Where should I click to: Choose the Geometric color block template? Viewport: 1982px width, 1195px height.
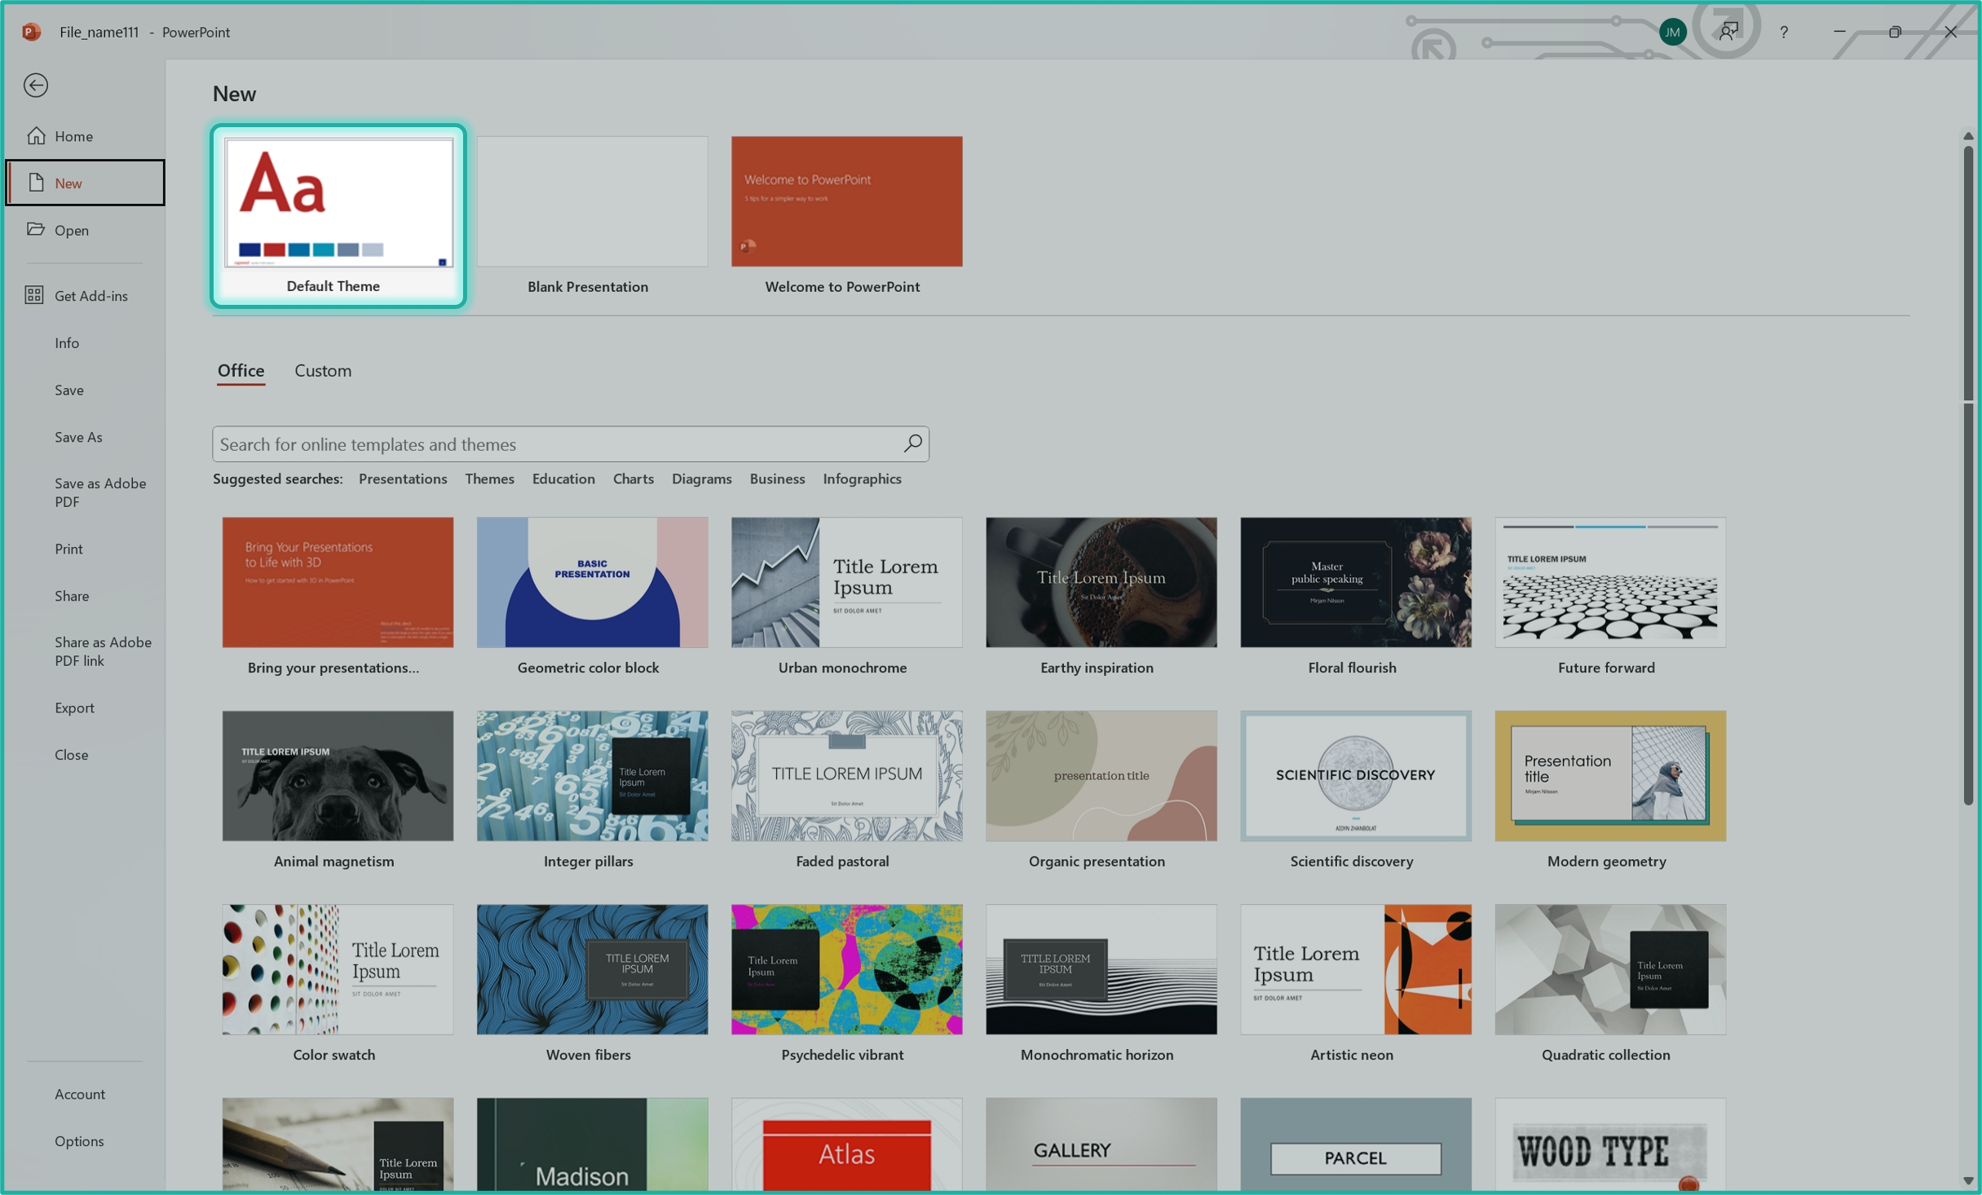[x=592, y=582]
